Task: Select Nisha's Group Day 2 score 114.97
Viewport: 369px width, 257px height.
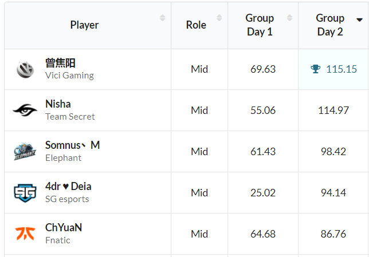Action: [333, 110]
